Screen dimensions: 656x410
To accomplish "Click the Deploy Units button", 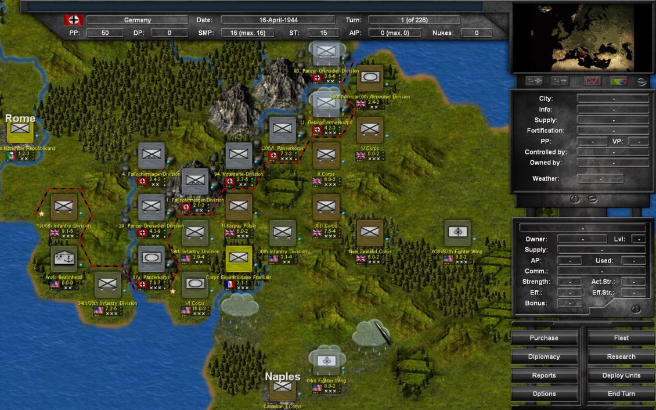I will click(621, 375).
